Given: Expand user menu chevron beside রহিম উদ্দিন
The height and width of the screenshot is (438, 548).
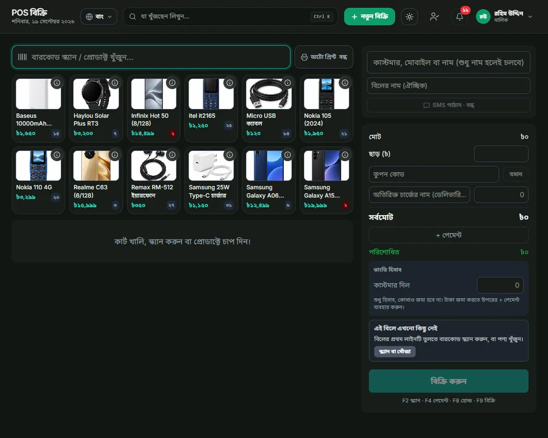Looking at the screenshot, I should coord(530,16).
